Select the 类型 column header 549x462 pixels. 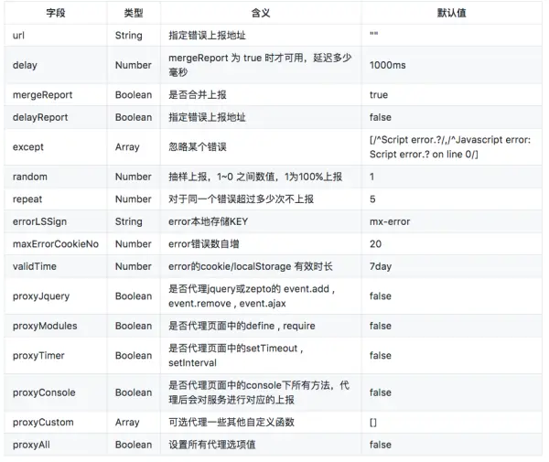[134, 13]
